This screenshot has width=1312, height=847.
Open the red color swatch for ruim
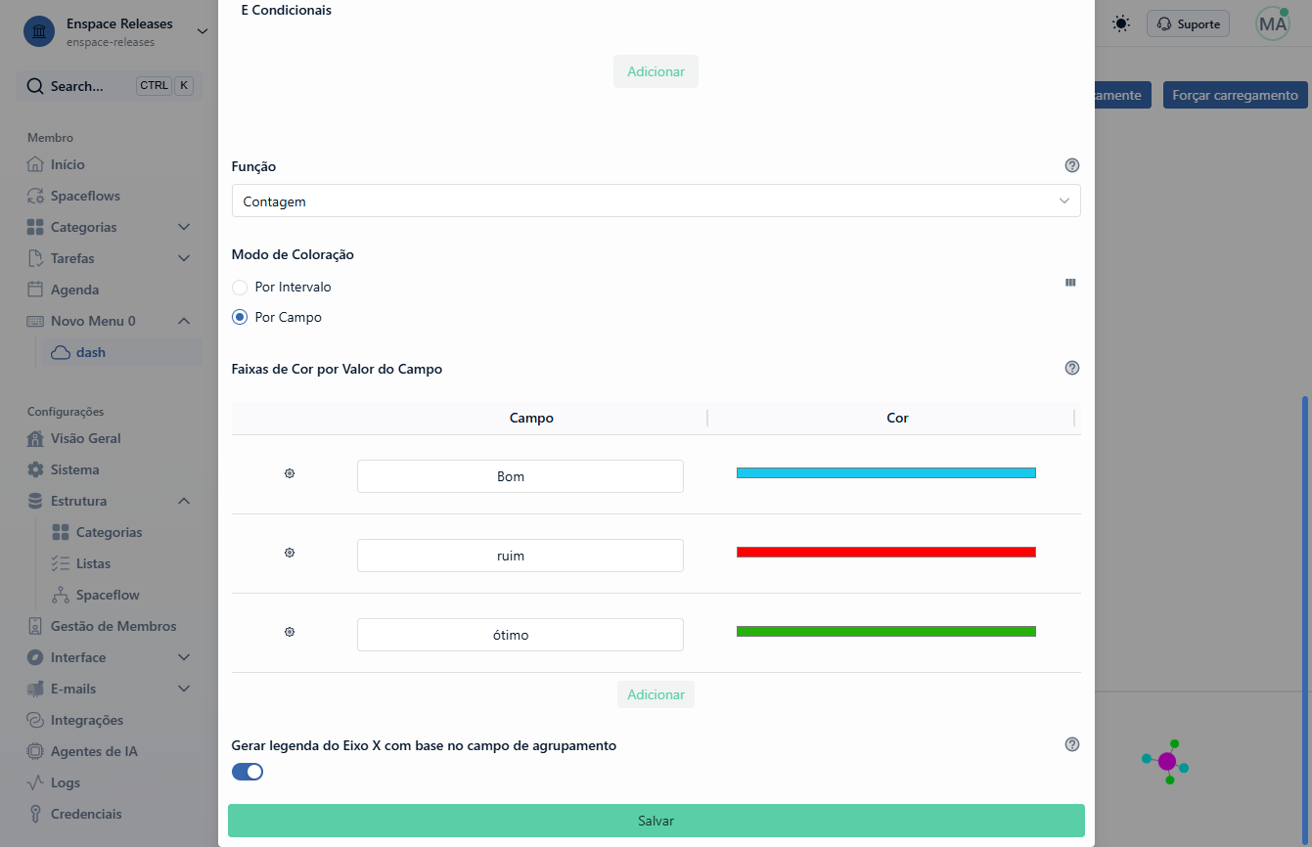(886, 553)
